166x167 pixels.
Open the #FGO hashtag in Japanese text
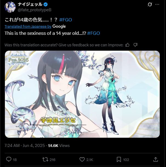(x=66, y=20)
